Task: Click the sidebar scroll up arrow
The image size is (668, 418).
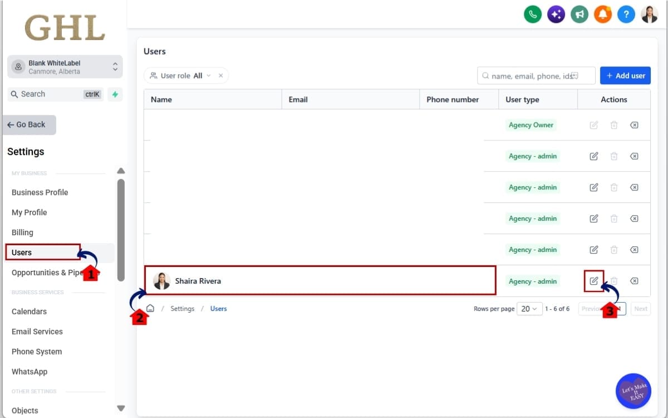Action: click(x=121, y=171)
